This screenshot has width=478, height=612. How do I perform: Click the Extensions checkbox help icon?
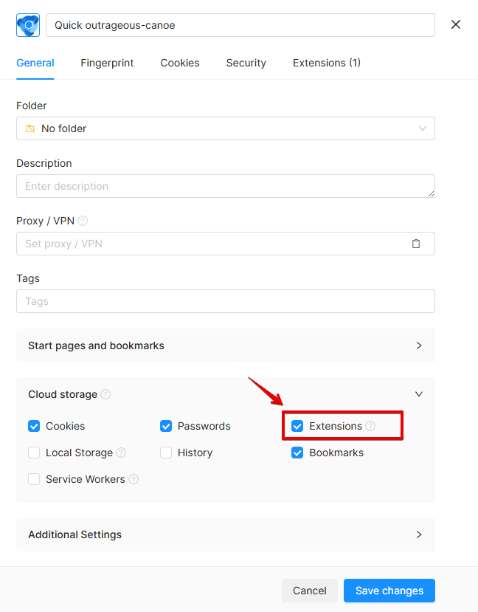click(370, 426)
